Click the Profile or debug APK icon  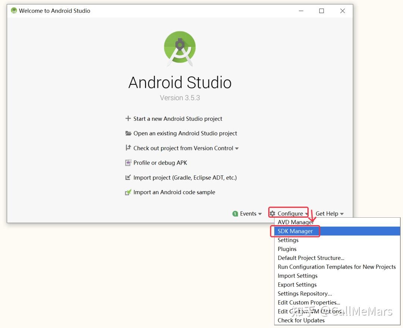tap(128, 163)
